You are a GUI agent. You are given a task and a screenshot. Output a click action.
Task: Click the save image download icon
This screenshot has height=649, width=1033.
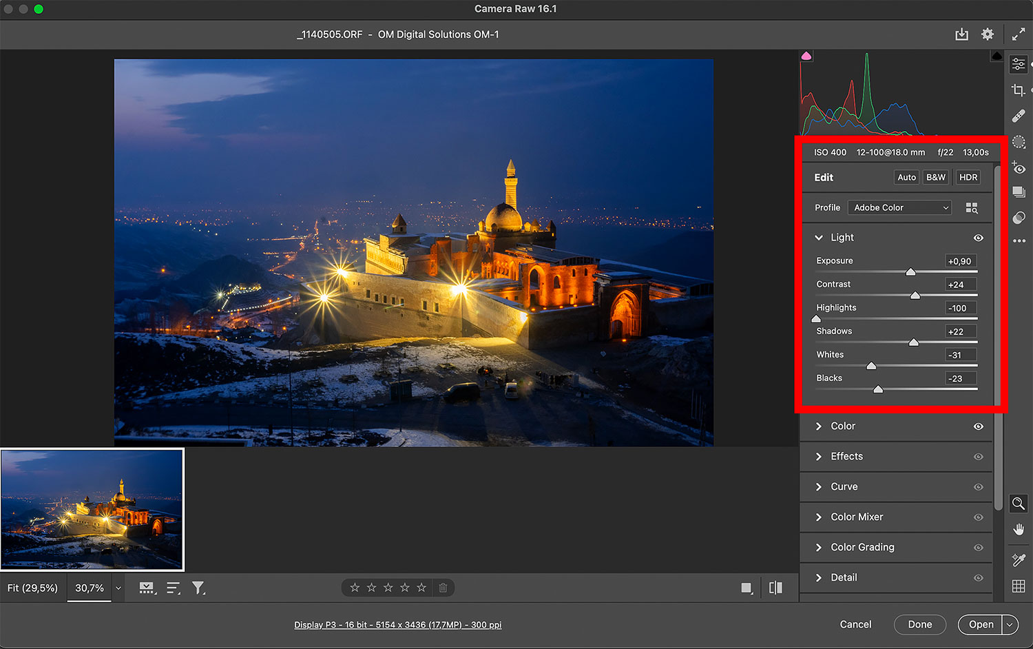pyautogui.click(x=961, y=34)
